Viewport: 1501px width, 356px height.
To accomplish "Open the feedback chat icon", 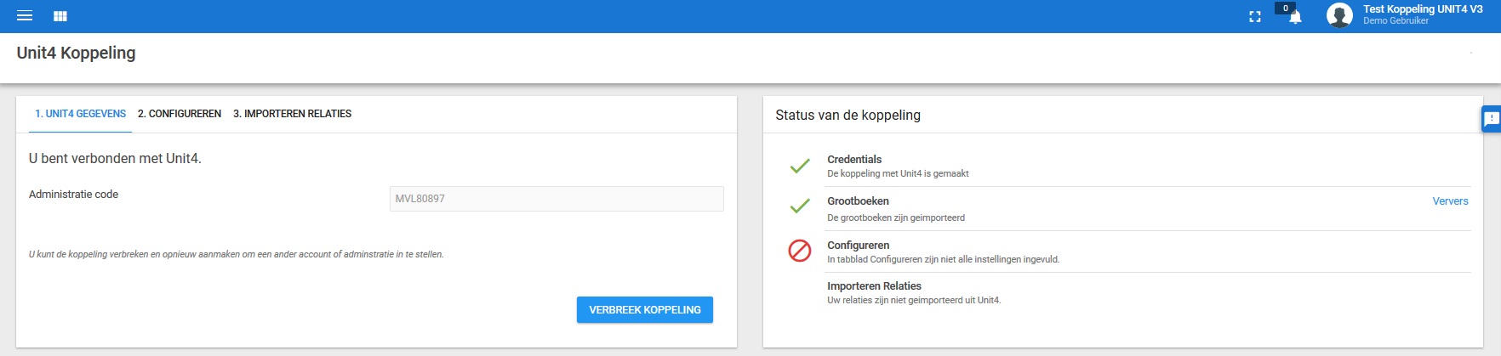I will pyautogui.click(x=1492, y=119).
